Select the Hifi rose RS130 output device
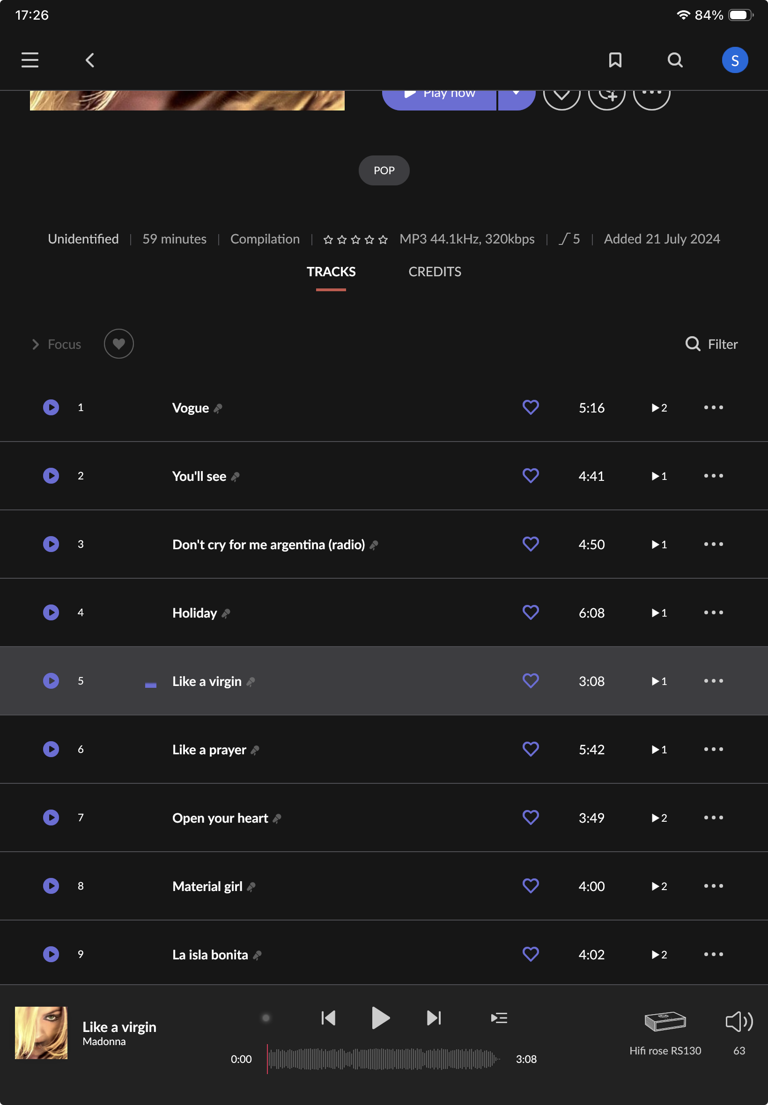Screen dimensions: 768x1105 pyautogui.click(x=665, y=1022)
